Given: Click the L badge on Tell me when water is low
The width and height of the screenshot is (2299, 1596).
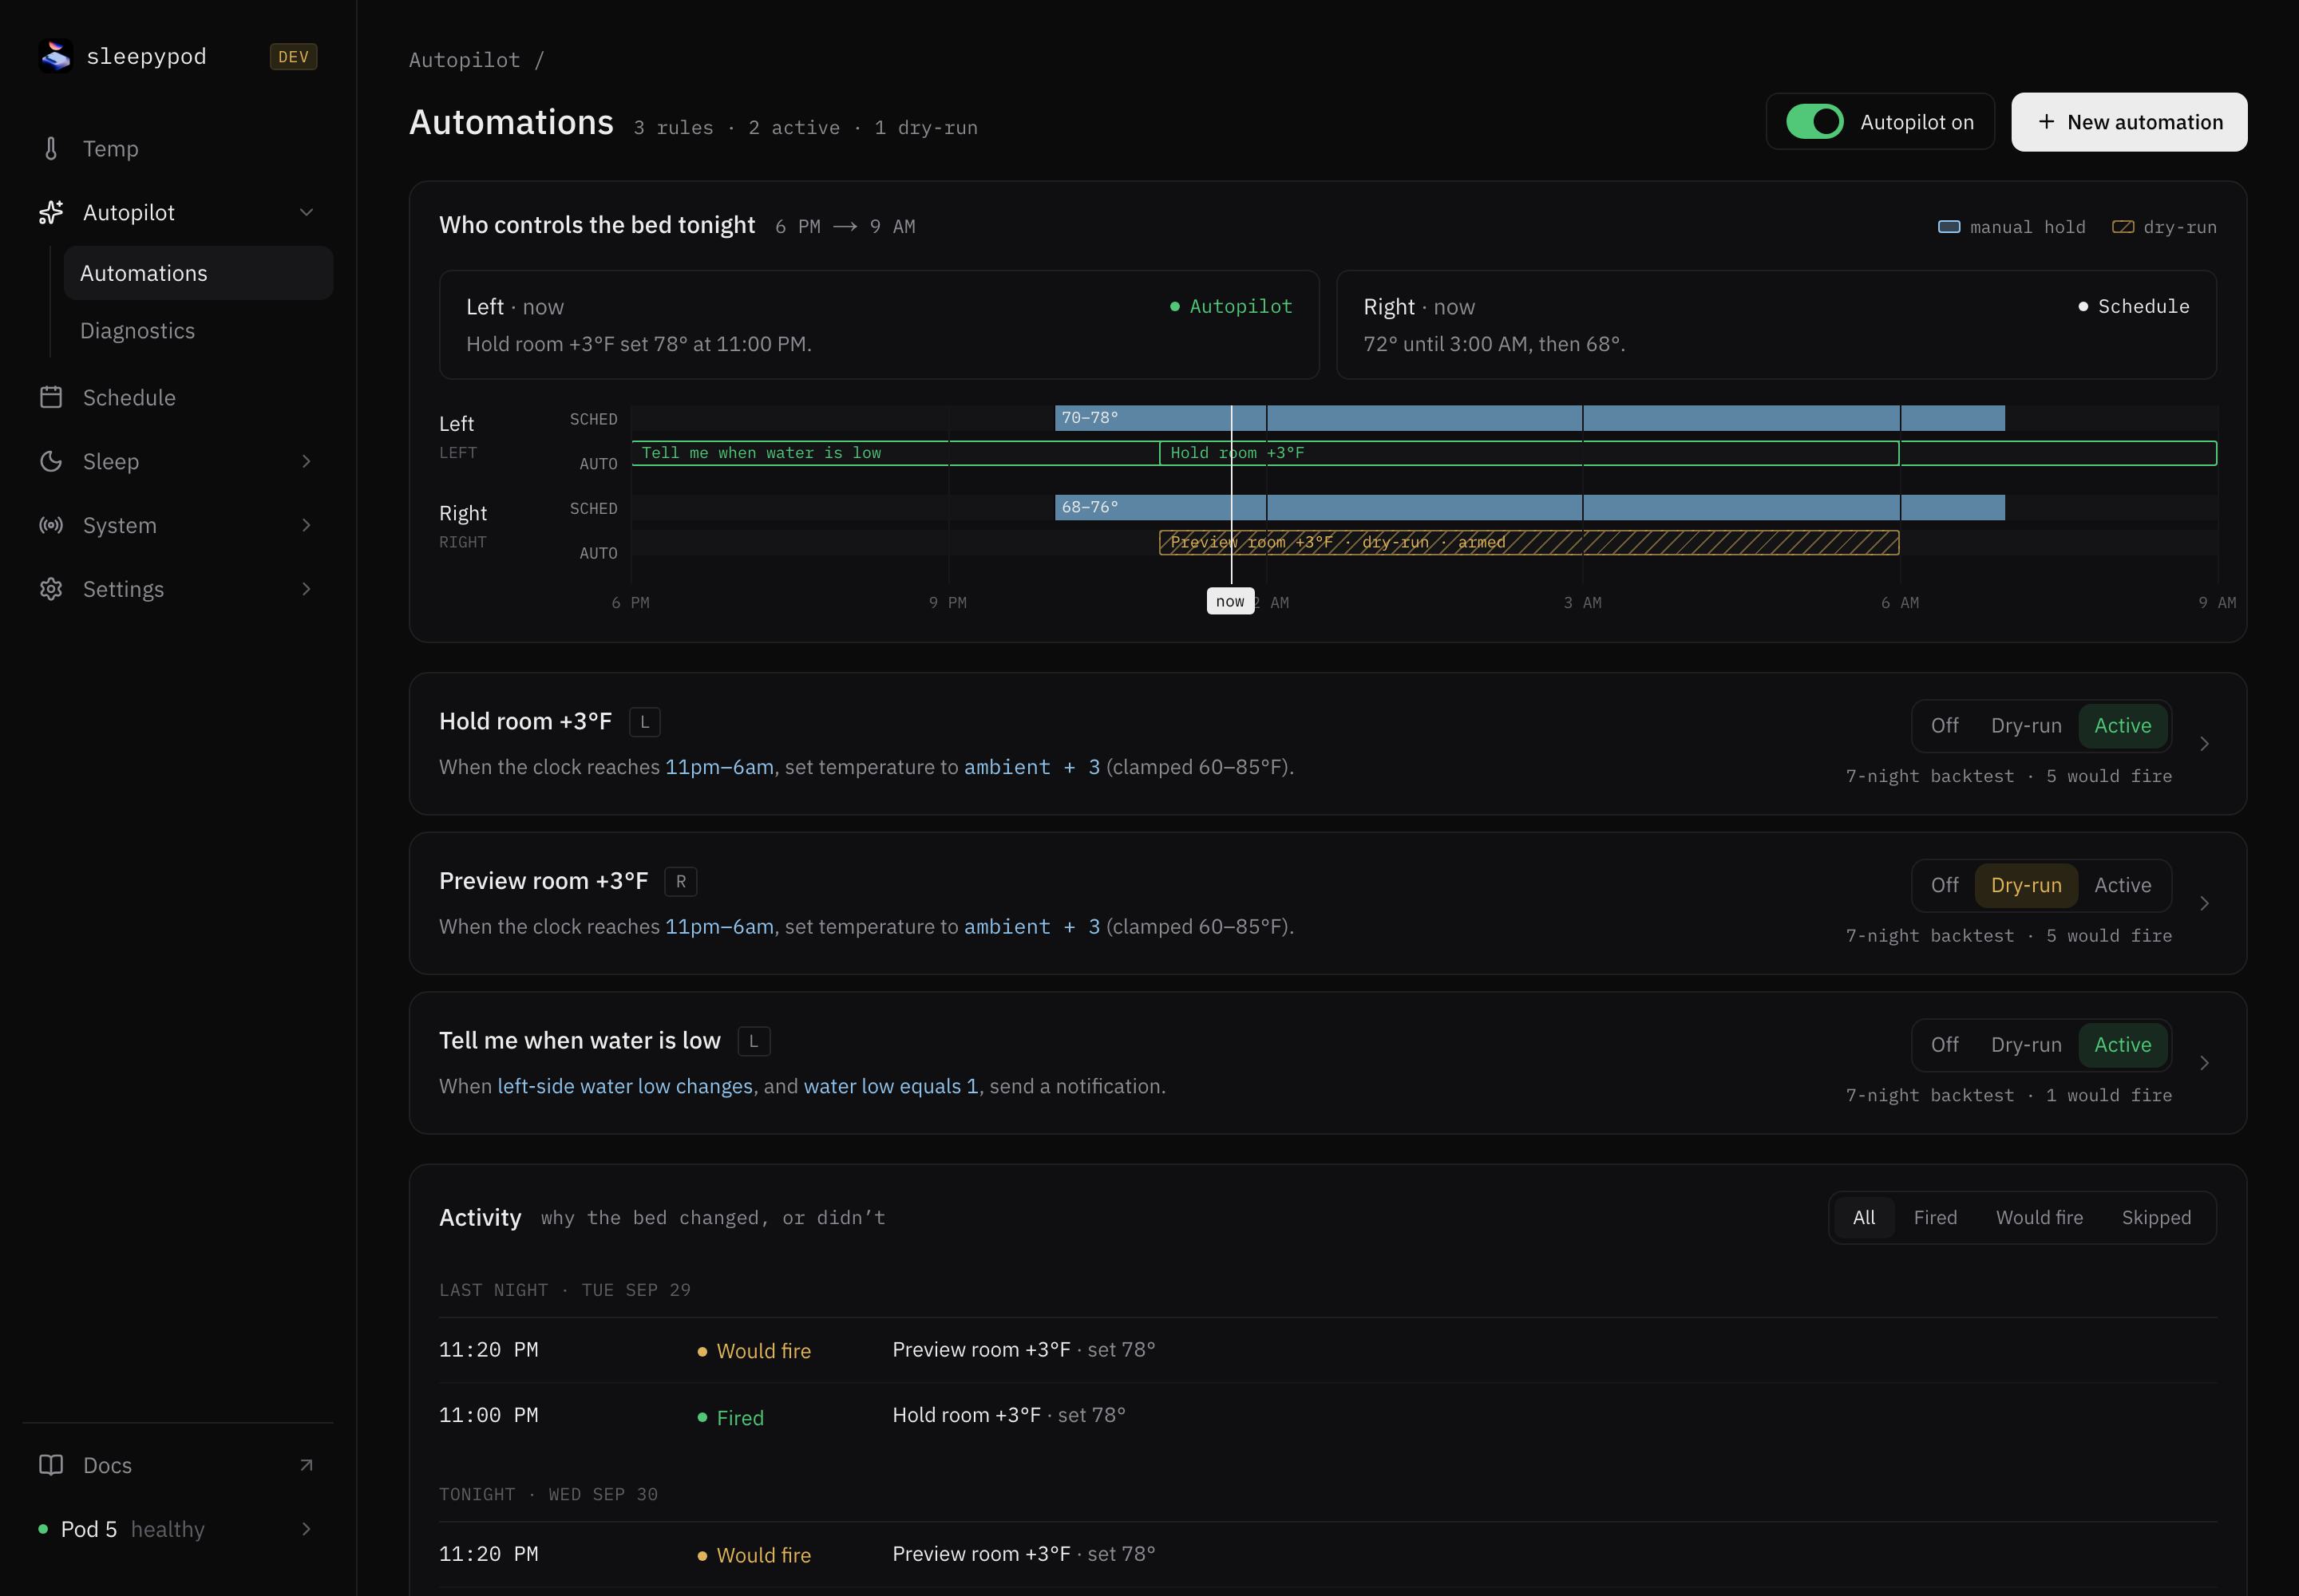Looking at the screenshot, I should pyautogui.click(x=754, y=1041).
